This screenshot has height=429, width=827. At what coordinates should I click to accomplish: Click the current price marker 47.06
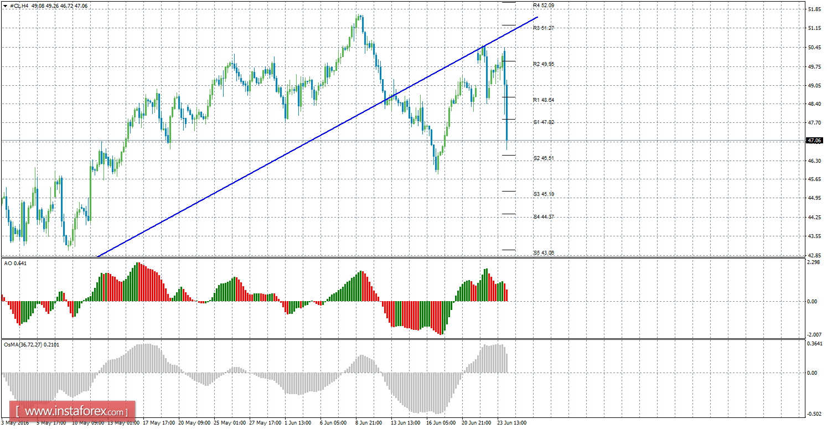tap(814, 141)
